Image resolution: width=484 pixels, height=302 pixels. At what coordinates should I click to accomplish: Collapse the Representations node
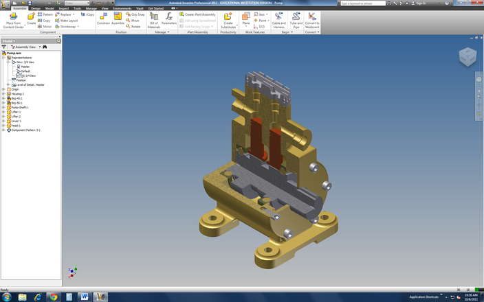pyautogui.click(x=3, y=58)
